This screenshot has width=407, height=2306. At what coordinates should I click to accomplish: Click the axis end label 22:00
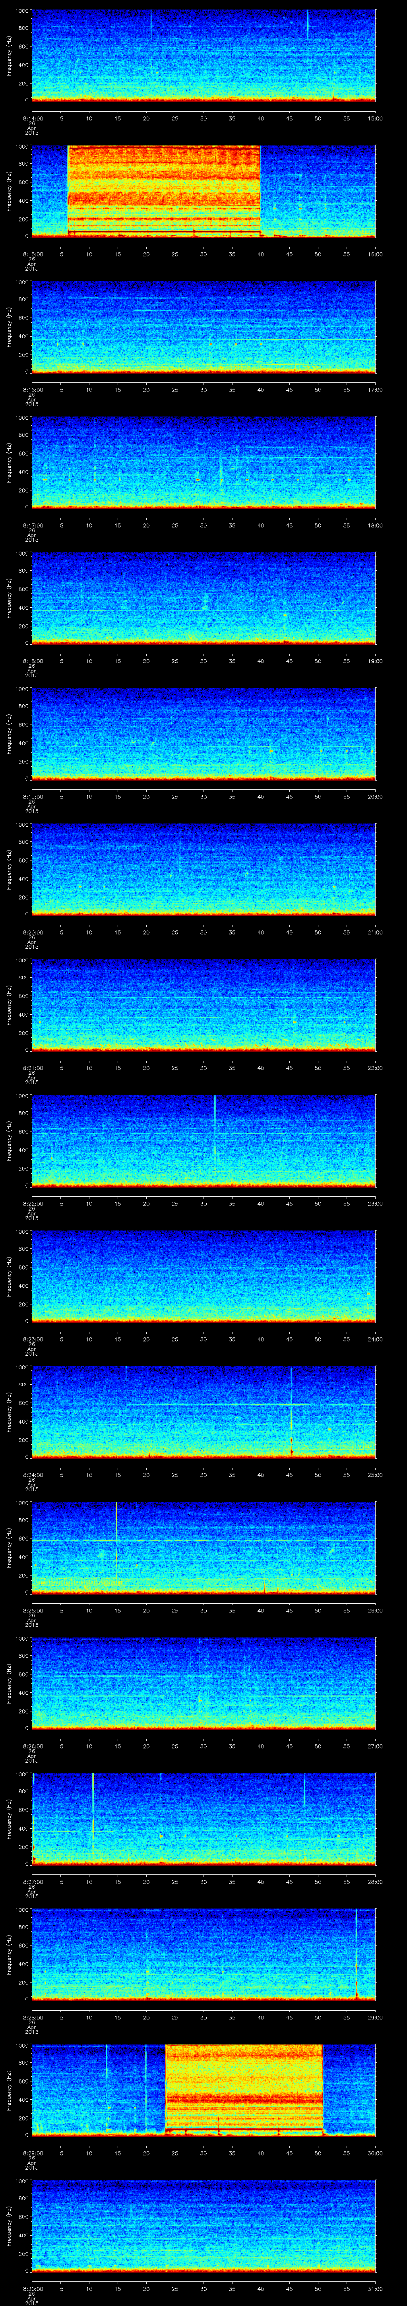coord(375,1068)
